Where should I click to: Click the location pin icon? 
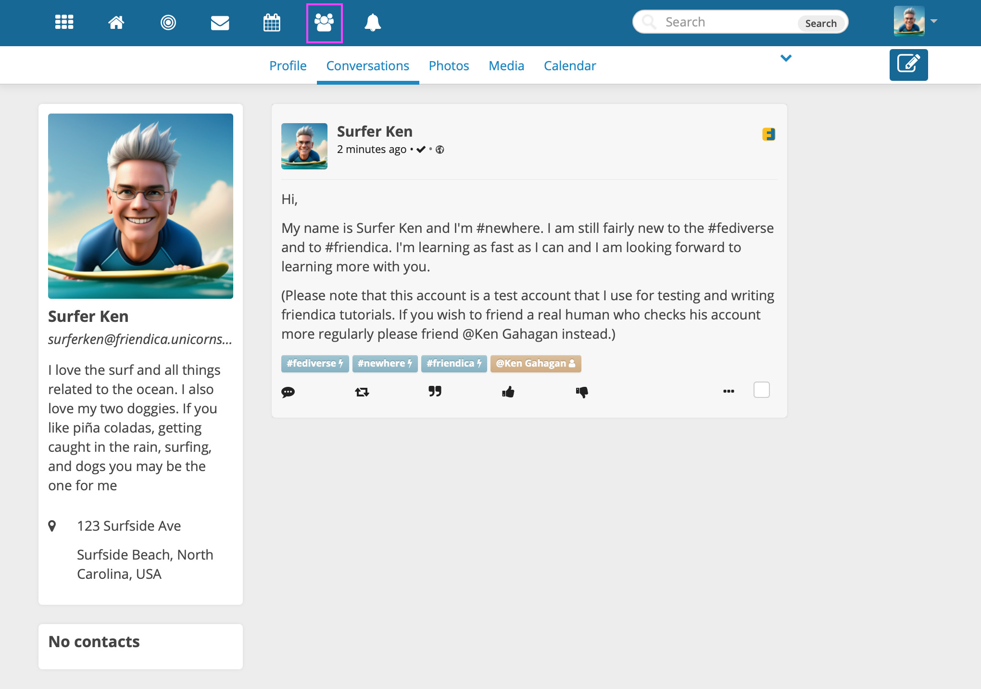52,526
